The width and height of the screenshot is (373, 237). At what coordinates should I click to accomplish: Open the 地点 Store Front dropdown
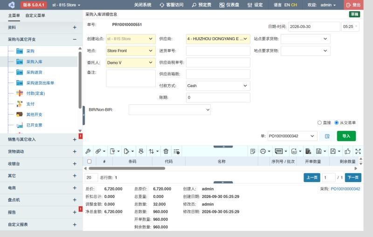pyautogui.click(x=131, y=51)
